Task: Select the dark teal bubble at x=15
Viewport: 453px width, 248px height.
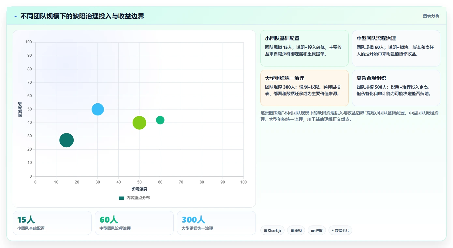Action: 66,140
